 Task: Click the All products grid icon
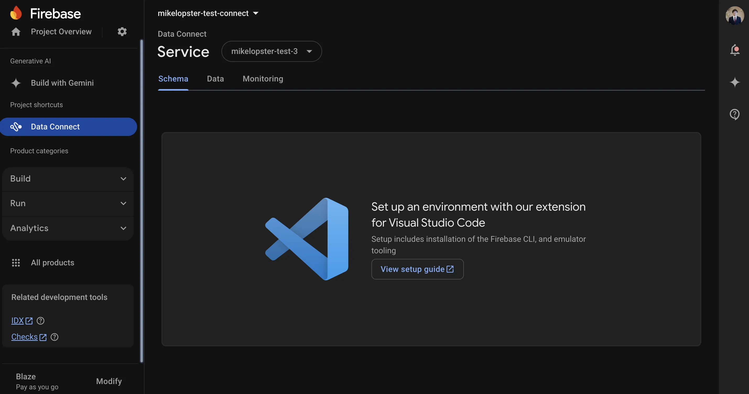pyautogui.click(x=16, y=263)
